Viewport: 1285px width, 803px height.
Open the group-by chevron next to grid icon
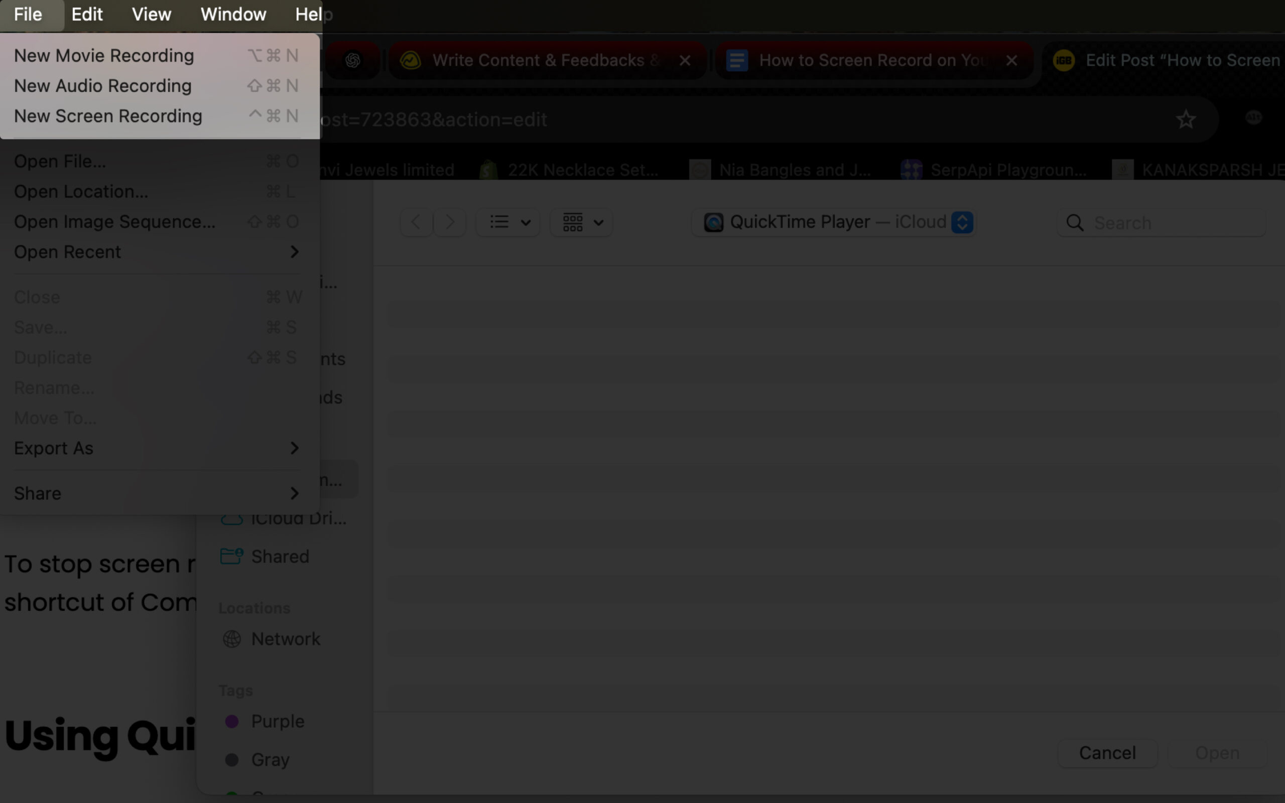point(599,222)
